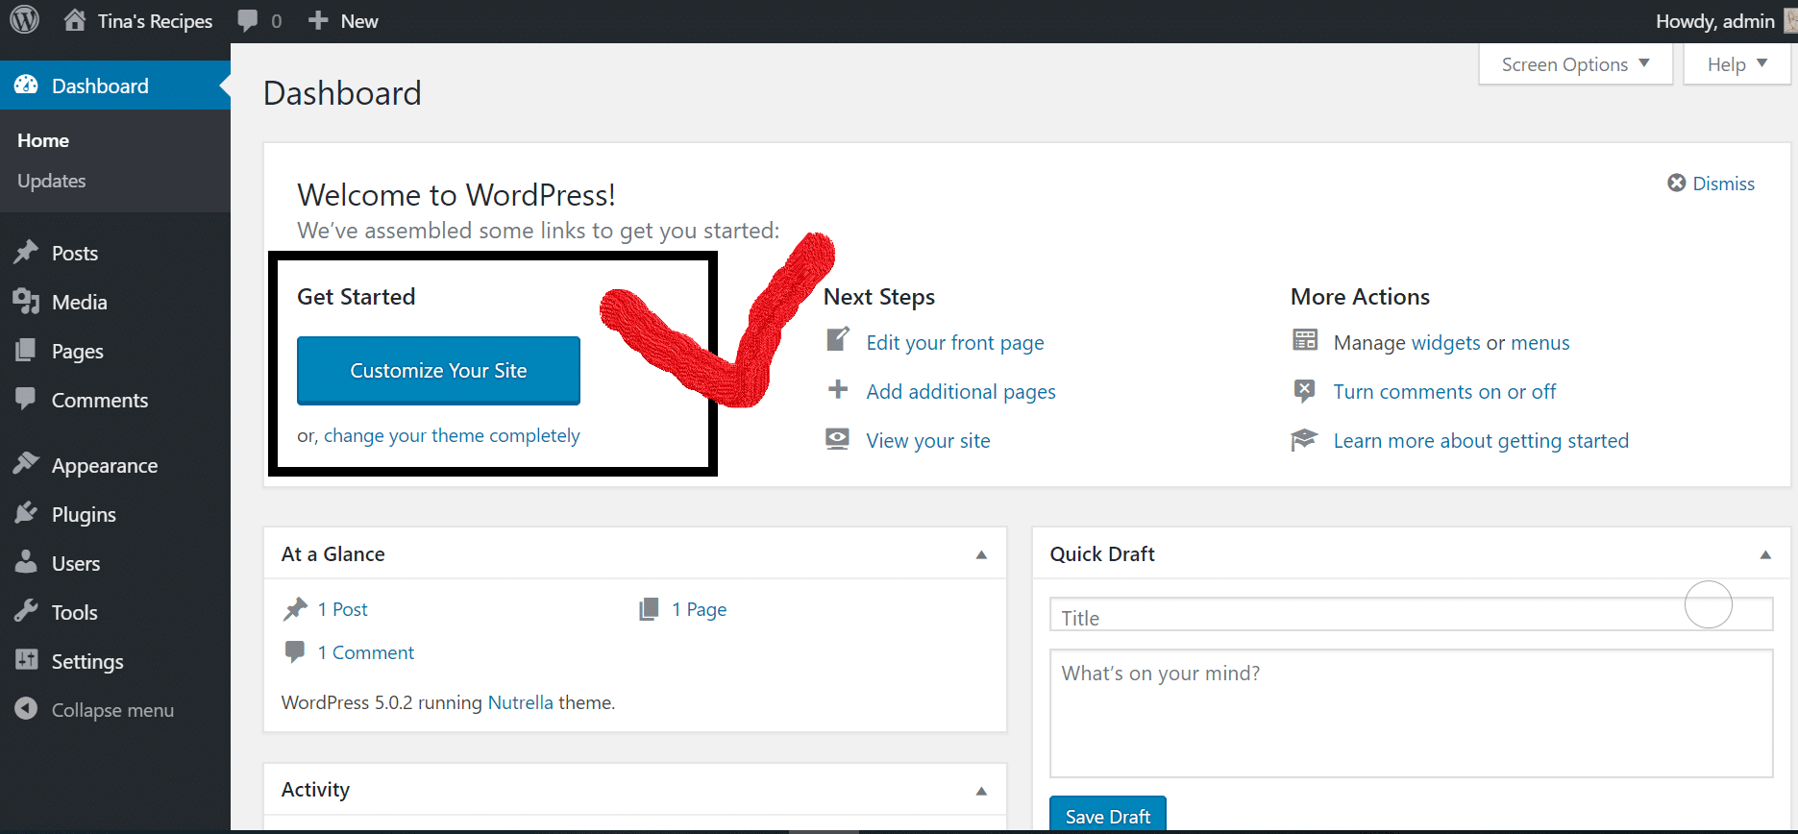Focus the What's on your mind textarea
Screen dimensions: 1798x834
tap(1411, 713)
